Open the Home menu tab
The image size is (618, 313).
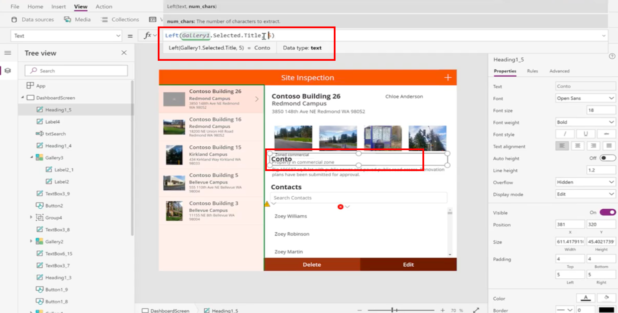pos(35,7)
